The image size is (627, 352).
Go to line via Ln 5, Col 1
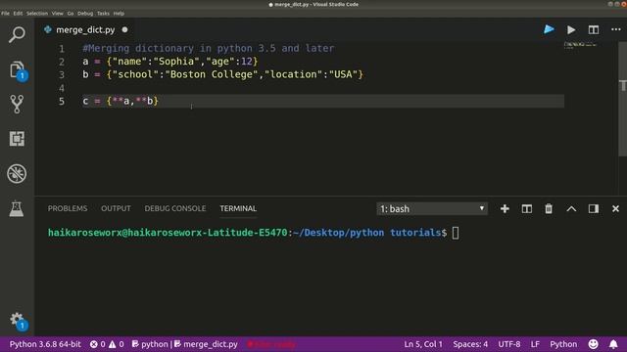[x=423, y=344]
